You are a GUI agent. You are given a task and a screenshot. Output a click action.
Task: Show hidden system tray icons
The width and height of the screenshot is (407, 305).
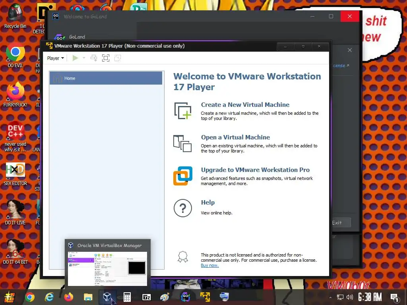[330, 297]
